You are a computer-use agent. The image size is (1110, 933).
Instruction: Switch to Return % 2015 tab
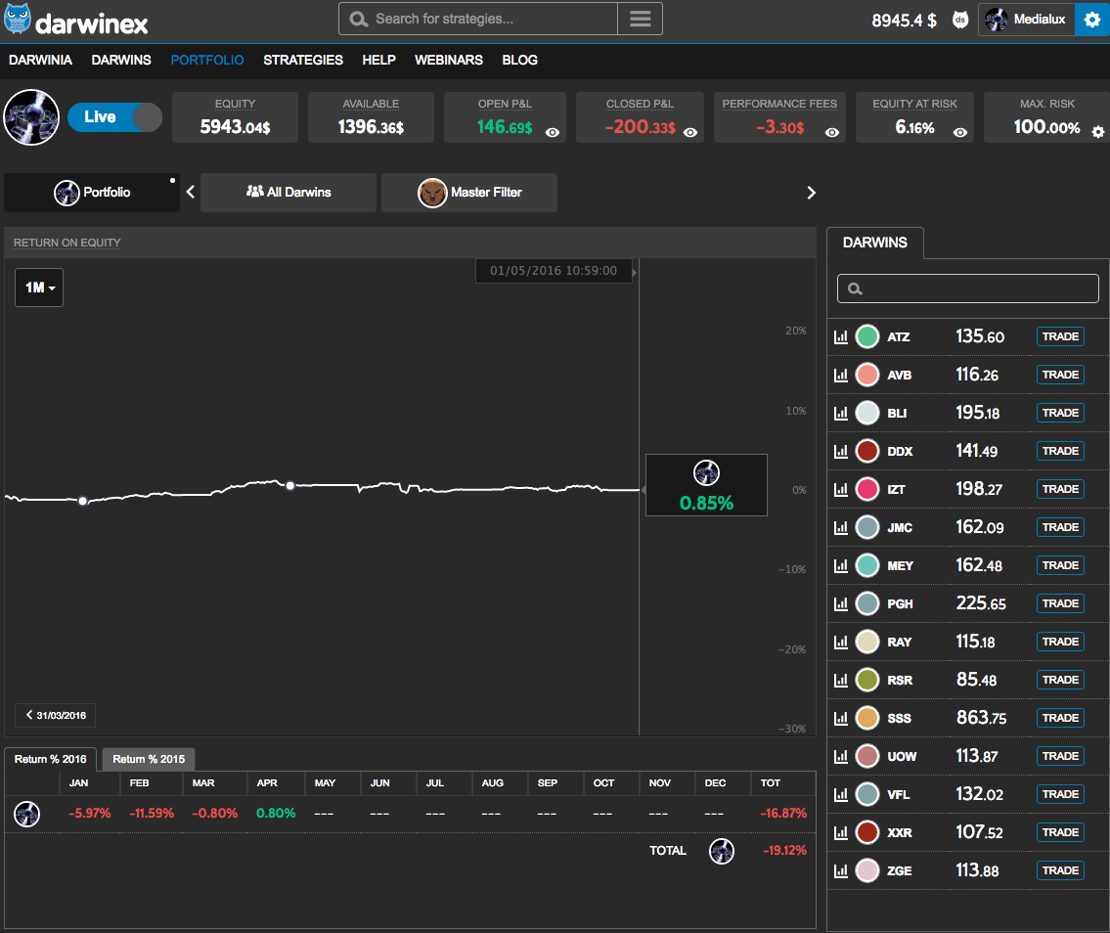tap(149, 759)
